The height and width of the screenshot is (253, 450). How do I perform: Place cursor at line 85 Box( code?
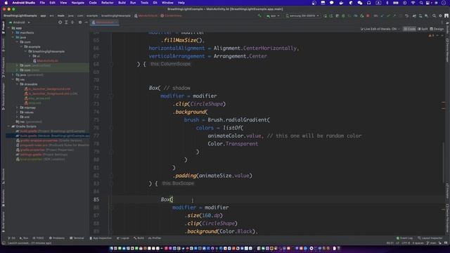(167, 200)
